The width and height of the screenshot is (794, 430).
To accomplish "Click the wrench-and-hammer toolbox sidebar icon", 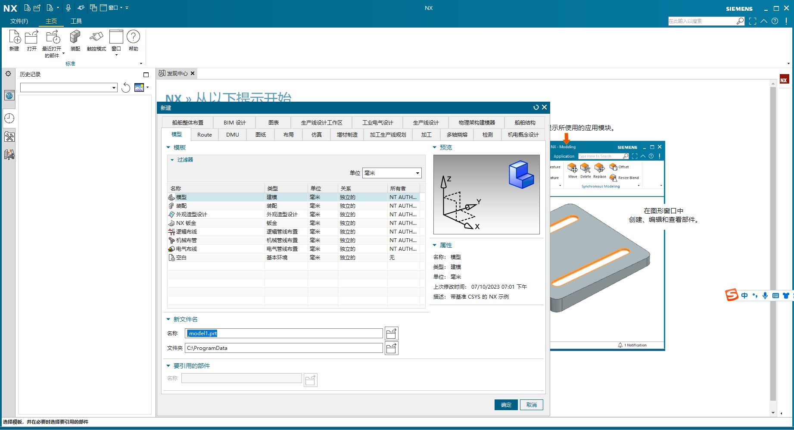I will tap(9, 137).
